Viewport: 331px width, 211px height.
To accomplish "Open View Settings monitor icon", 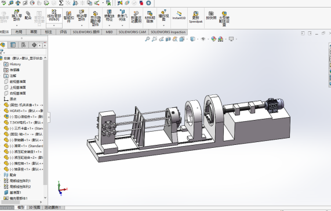I will click(231, 39).
